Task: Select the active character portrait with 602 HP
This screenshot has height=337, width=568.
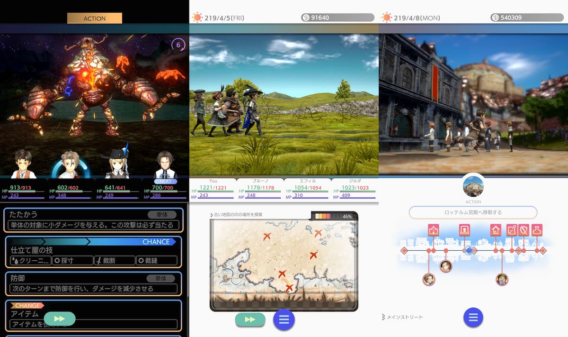Action: 71,165
